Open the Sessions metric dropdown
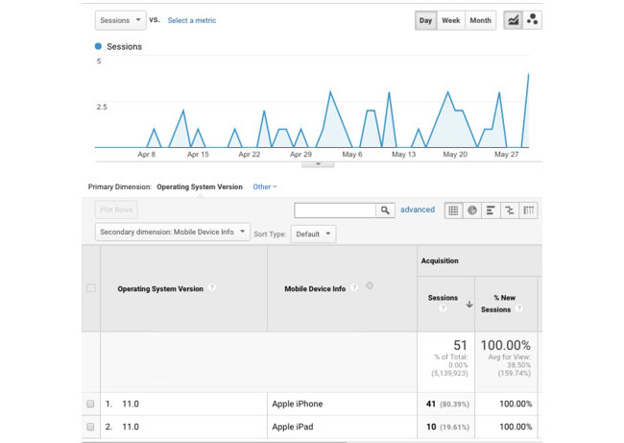The image size is (624, 443). point(120,20)
